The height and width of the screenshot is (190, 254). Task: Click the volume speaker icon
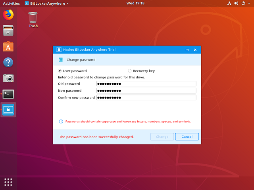[x=236, y=3]
